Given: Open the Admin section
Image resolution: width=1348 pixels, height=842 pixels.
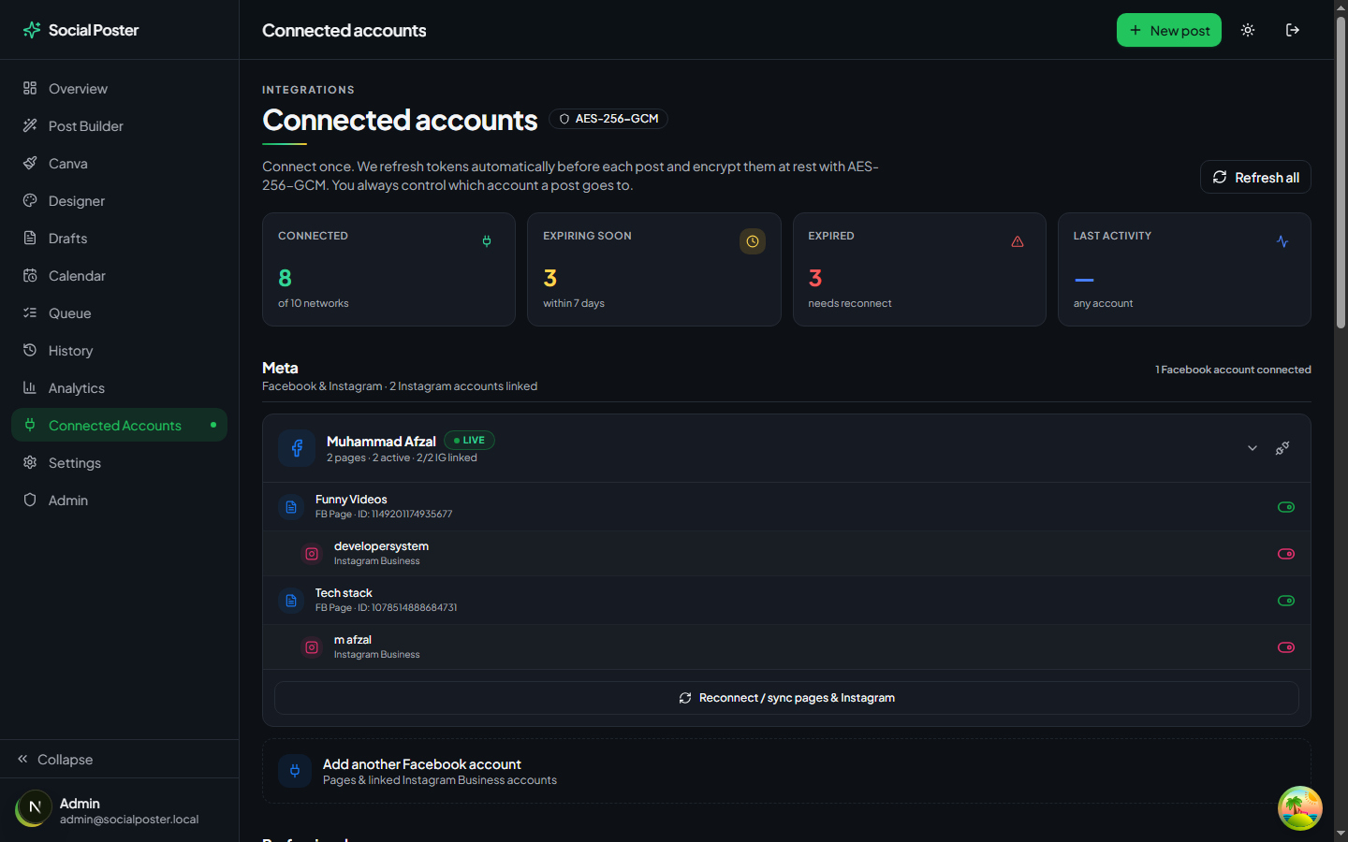Looking at the screenshot, I should tap(119, 501).
